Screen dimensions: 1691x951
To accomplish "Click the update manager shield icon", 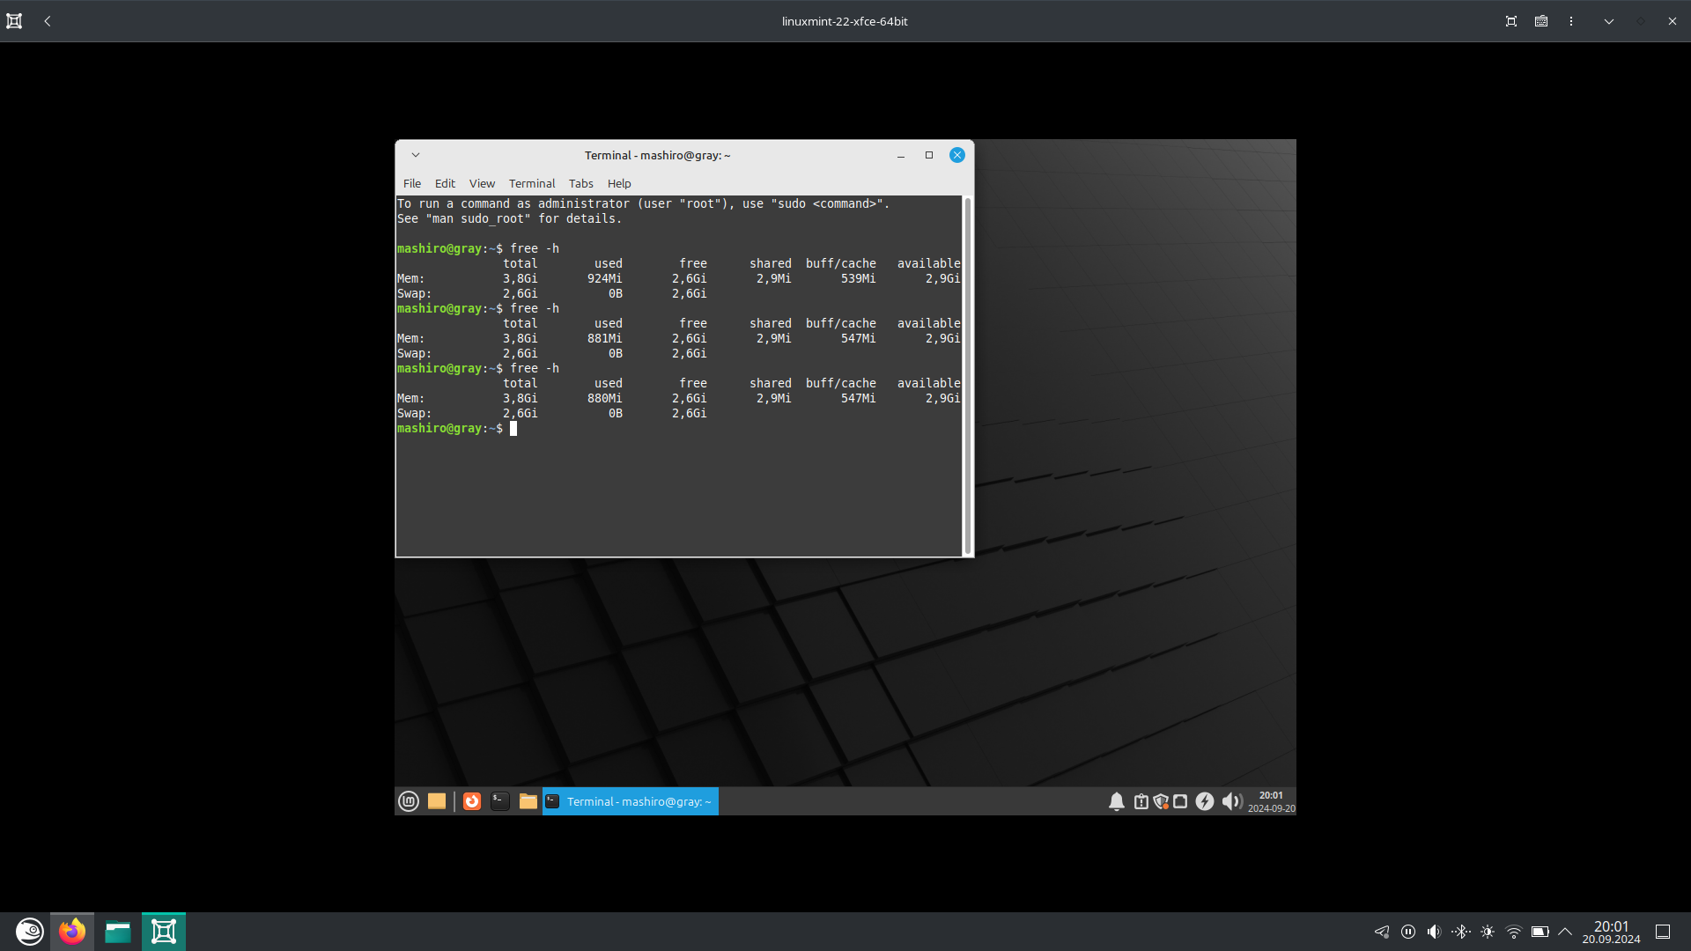I will tap(1161, 801).
